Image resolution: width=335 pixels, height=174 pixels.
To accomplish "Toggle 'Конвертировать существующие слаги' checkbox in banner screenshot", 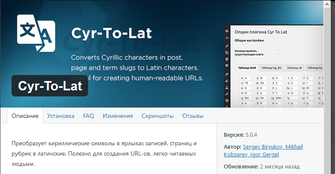I will (x=279, y=52).
